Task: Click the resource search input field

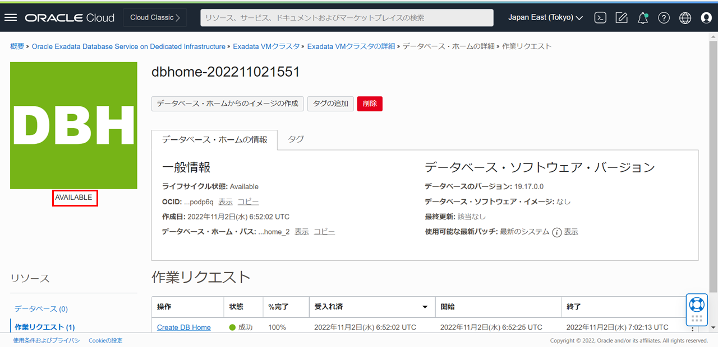Action: tap(347, 18)
